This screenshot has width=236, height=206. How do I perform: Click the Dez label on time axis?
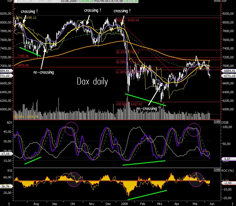pyautogui.click(x=108, y=204)
